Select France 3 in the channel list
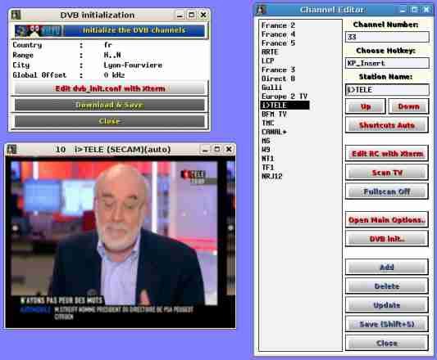 point(278,70)
